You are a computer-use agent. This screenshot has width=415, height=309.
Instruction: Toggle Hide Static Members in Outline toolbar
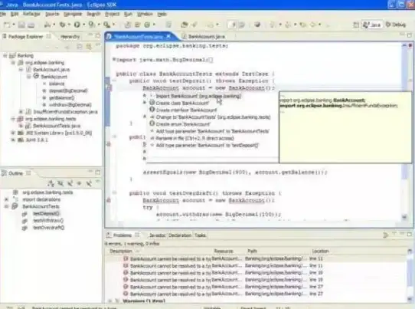(x=70, y=183)
